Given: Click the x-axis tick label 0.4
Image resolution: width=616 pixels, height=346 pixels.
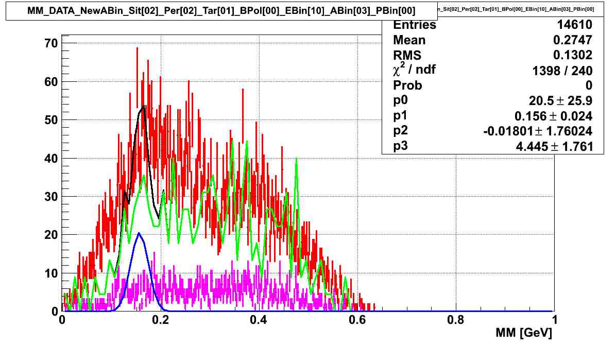Looking at the screenshot, I should [x=258, y=319].
